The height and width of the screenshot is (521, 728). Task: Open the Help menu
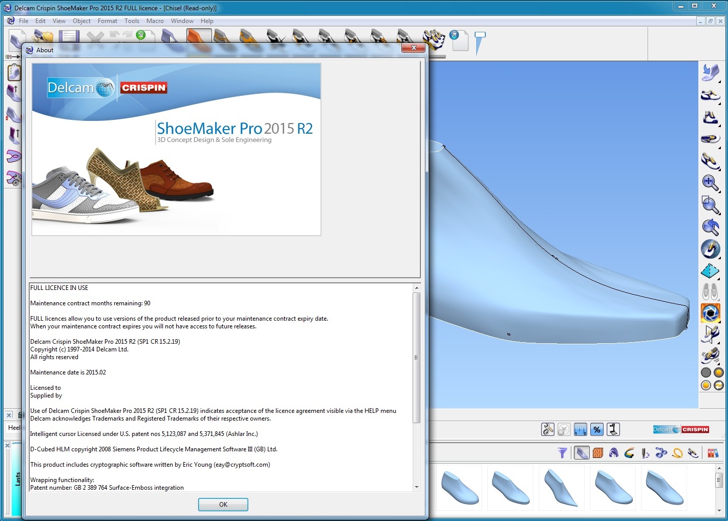[x=207, y=21]
